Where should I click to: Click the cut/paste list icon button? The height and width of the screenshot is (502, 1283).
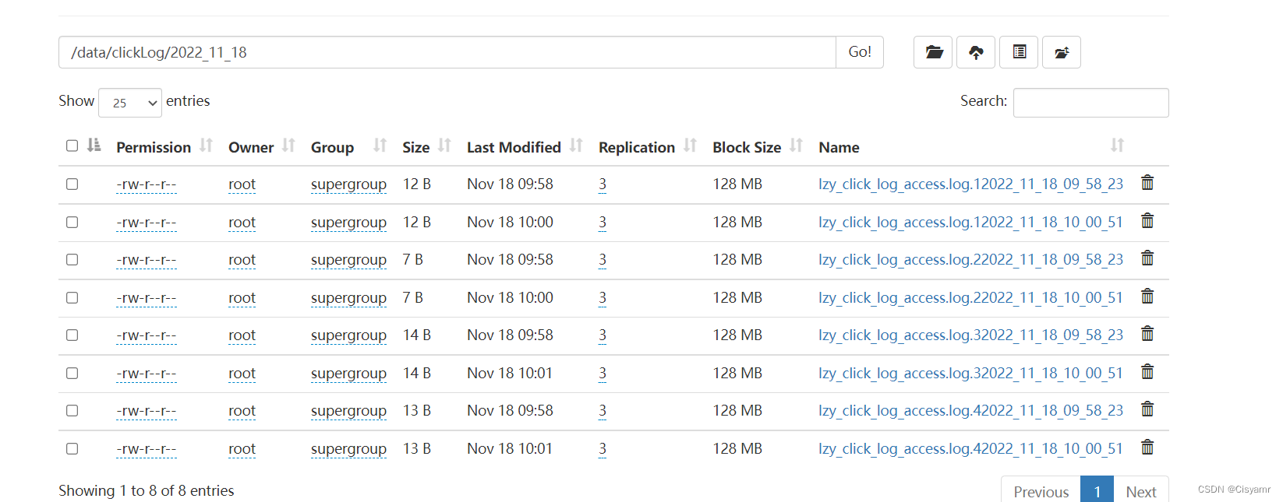coord(1019,52)
